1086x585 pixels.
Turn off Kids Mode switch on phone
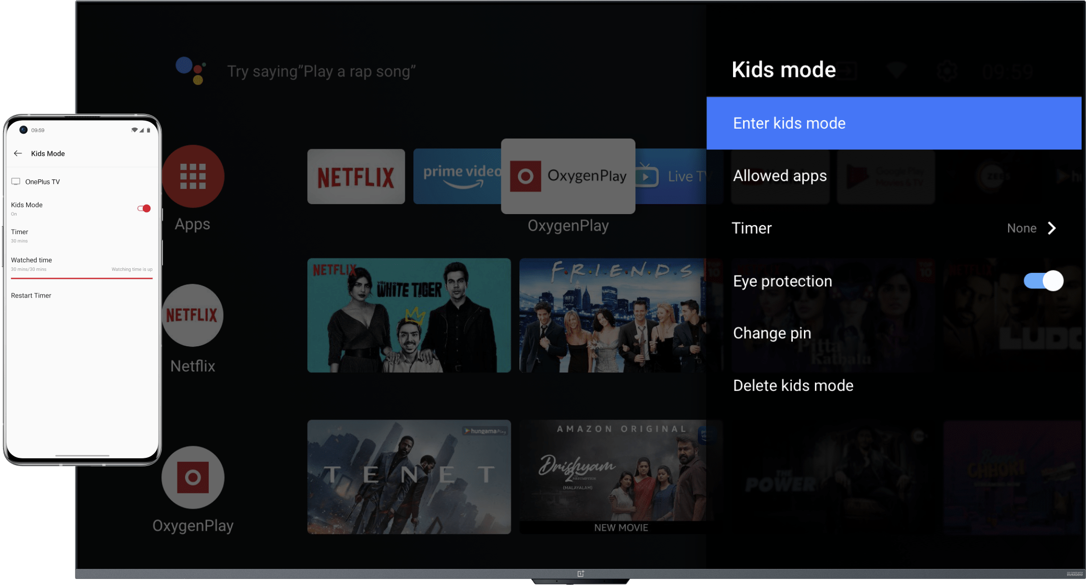[144, 208]
